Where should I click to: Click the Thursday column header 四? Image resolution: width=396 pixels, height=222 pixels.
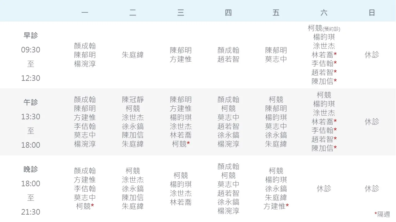click(228, 13)
